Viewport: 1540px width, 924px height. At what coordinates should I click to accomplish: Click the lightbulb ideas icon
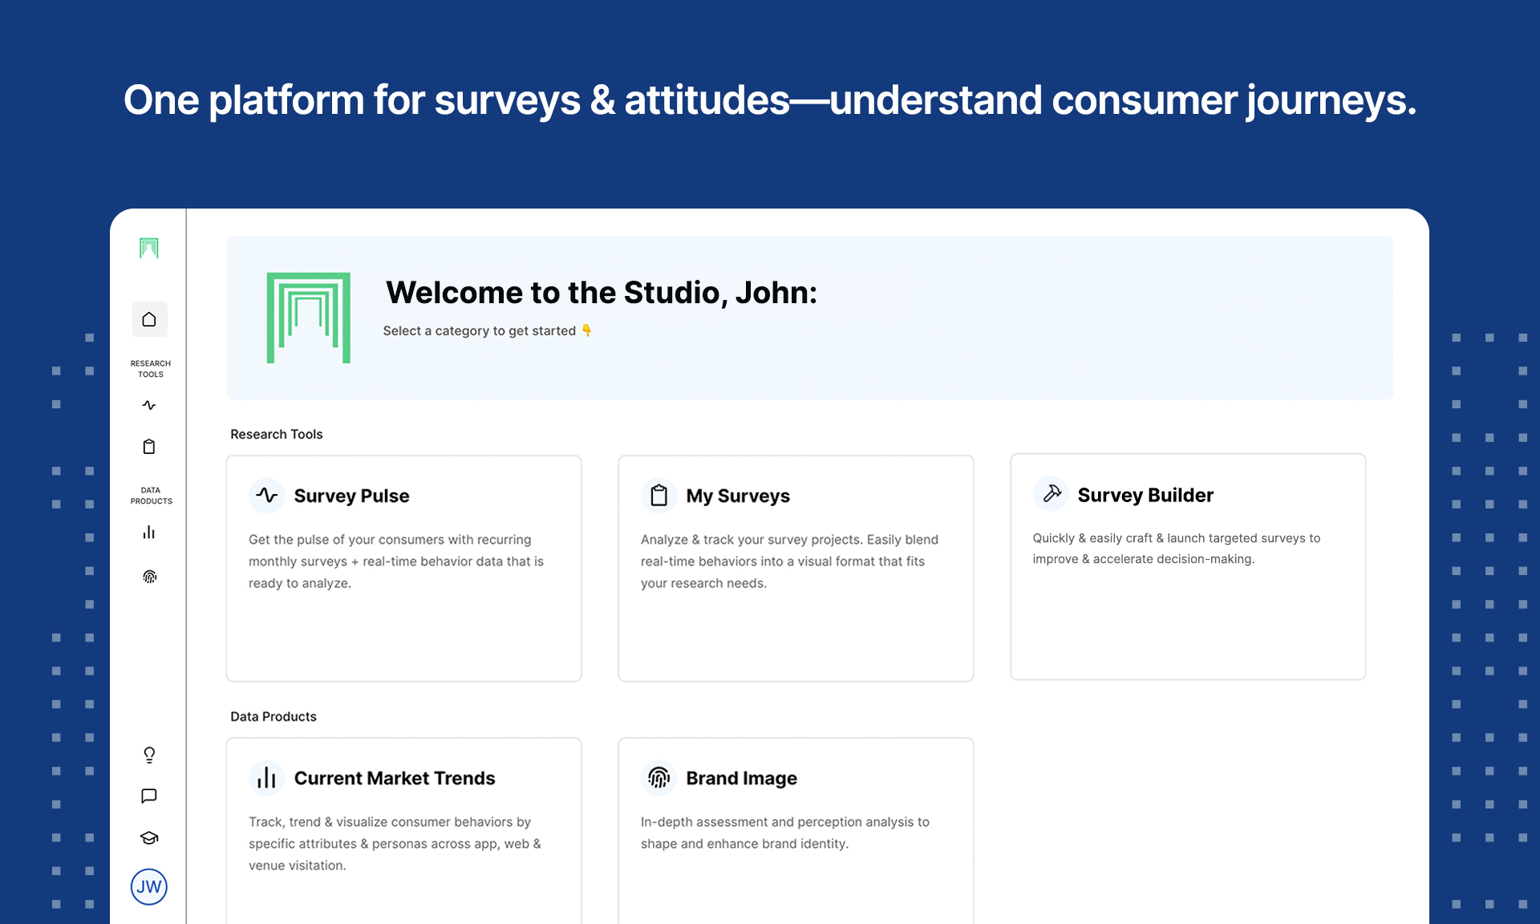pyautogui.click(x=149, y=755)
